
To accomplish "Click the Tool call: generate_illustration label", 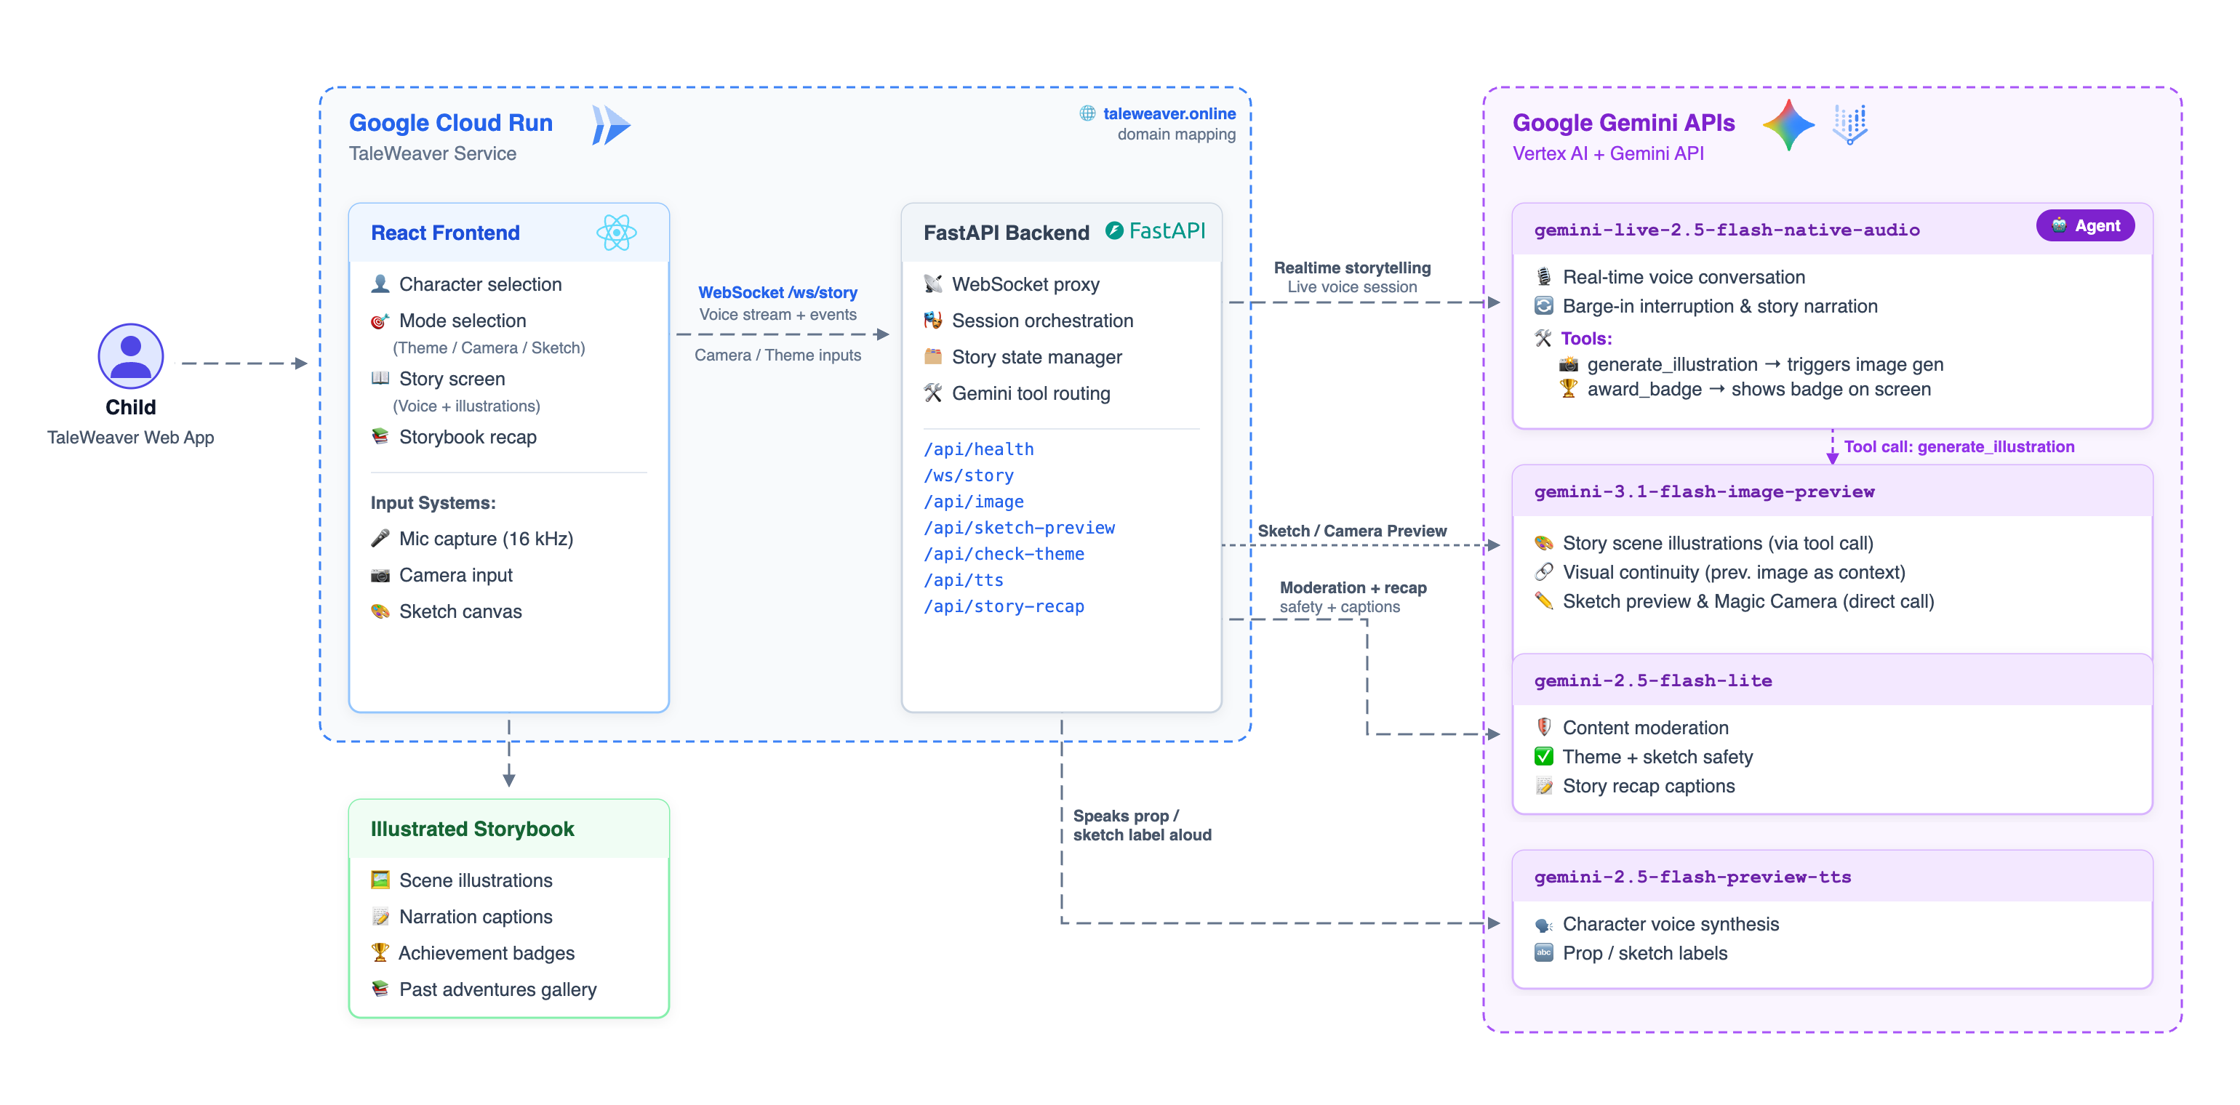I will click(1959, 447).
